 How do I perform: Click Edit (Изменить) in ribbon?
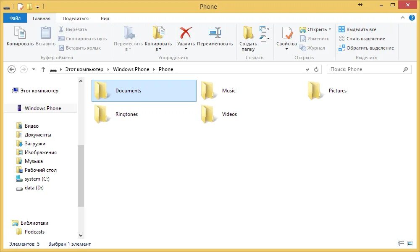click(x=315, y=39)
